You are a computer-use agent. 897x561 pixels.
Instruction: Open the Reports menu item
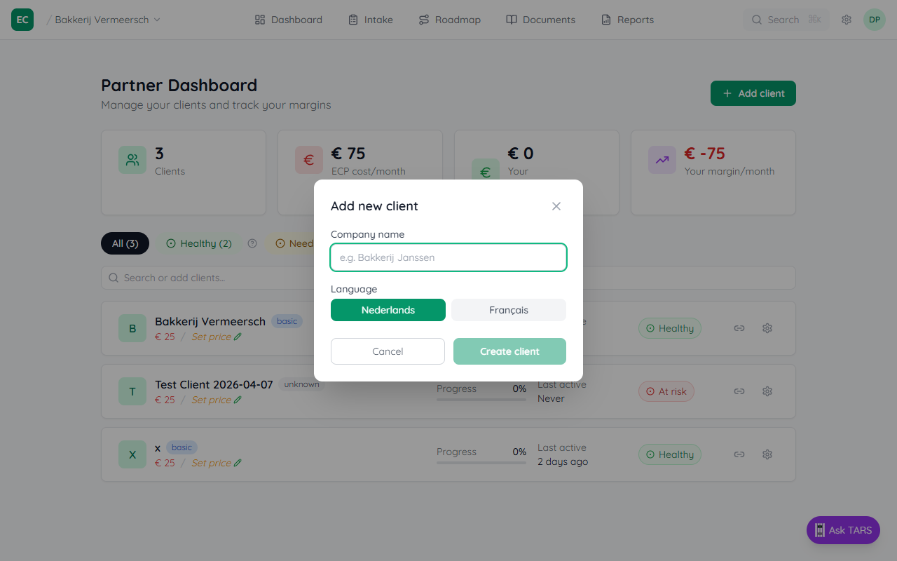(626, 19)
